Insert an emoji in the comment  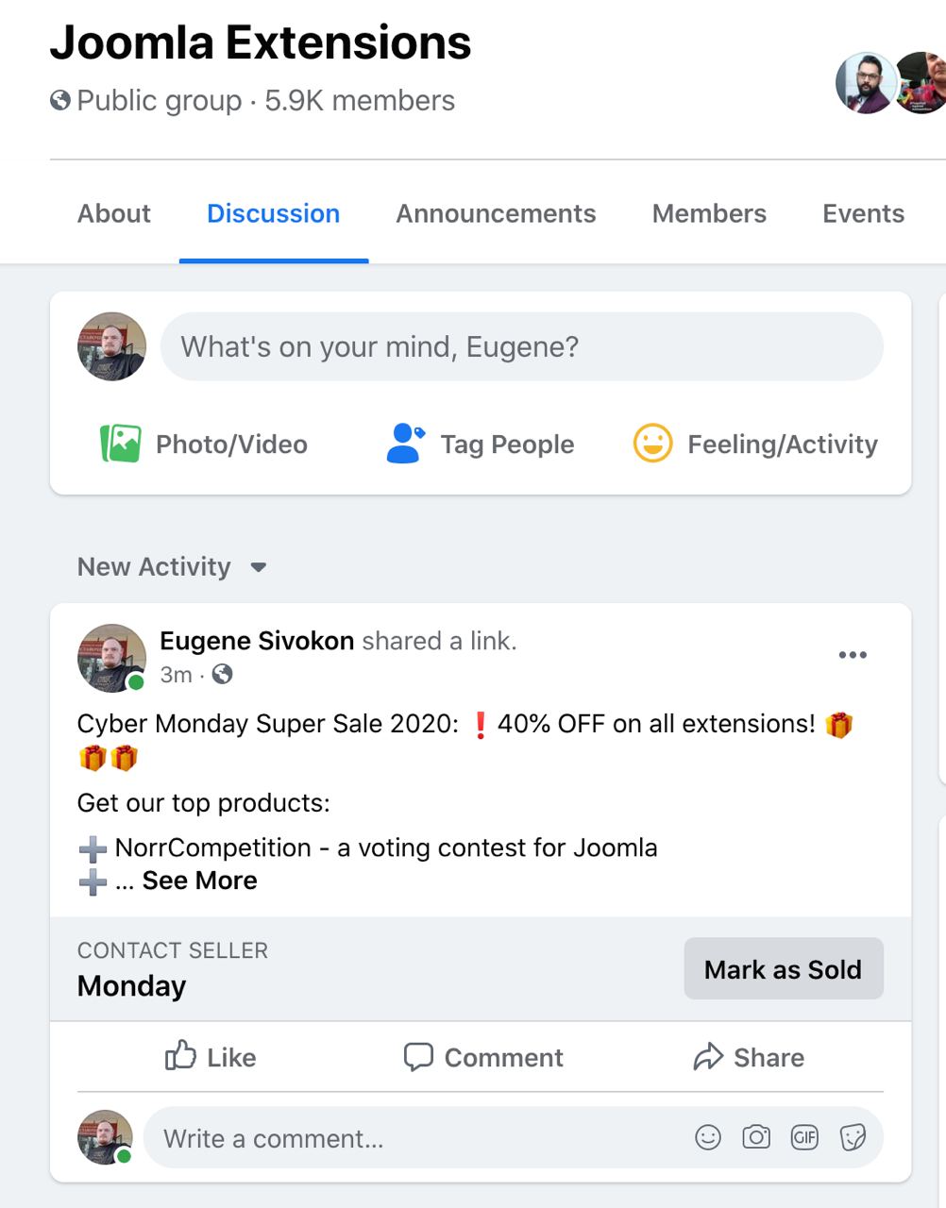coord(708,1137)
